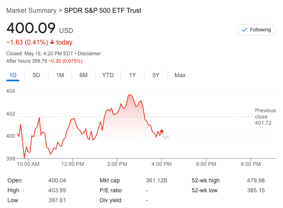
Task: Show the Max time range chart
Action: coord(180,75)
